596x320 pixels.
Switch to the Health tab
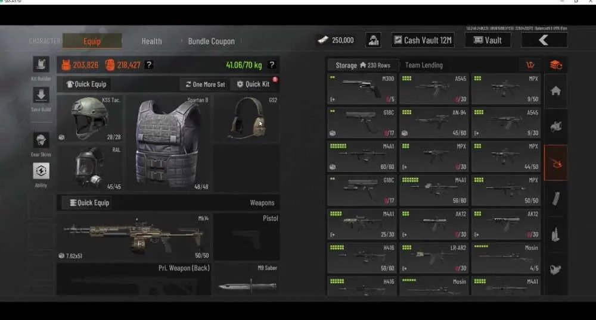point(151,41)
